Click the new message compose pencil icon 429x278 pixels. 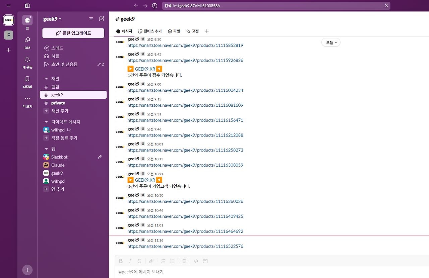point(102,19)
